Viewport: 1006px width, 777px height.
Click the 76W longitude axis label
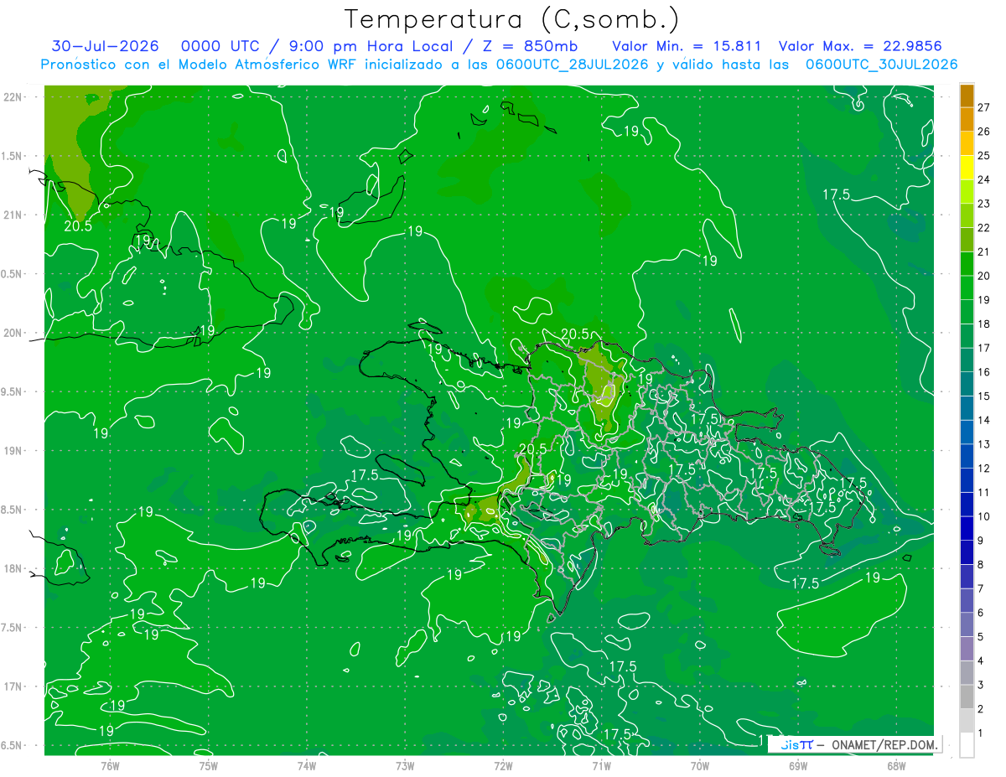110,766
